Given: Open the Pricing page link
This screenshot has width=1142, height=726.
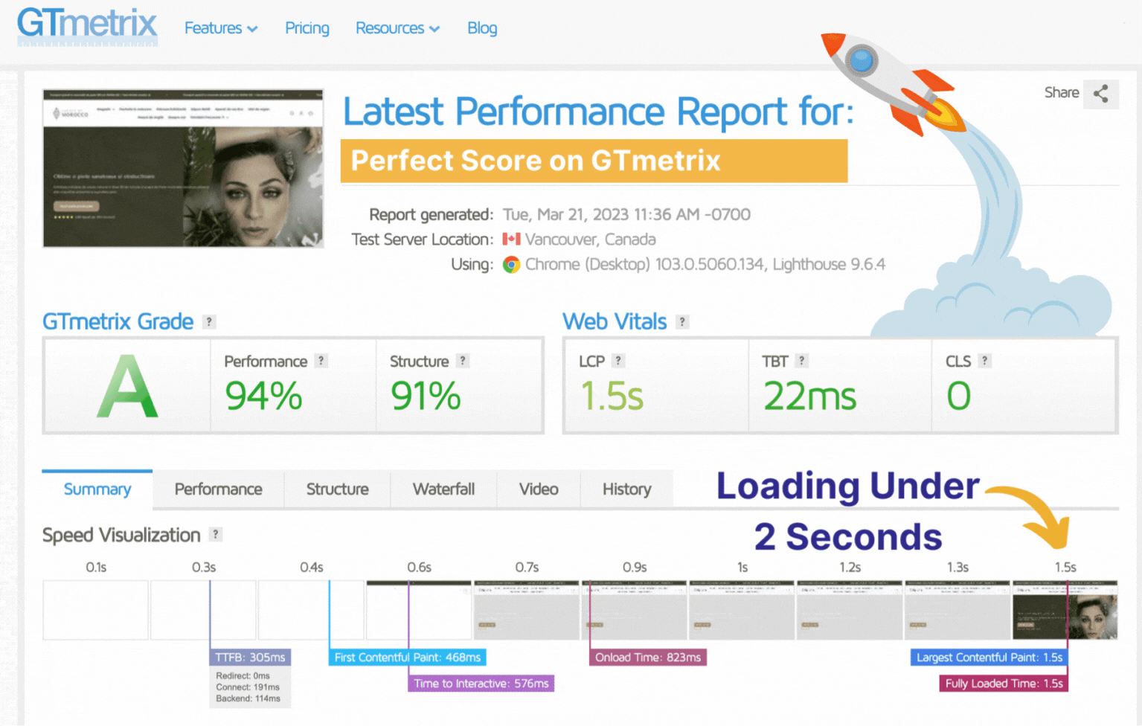Looking at the screenshot, I should [307, 28].
